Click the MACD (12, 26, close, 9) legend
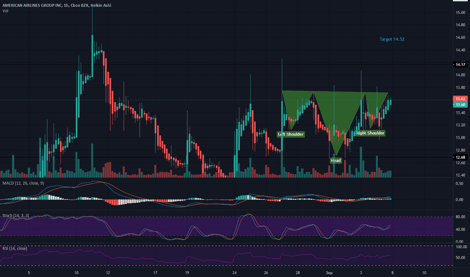 point(23,183)
